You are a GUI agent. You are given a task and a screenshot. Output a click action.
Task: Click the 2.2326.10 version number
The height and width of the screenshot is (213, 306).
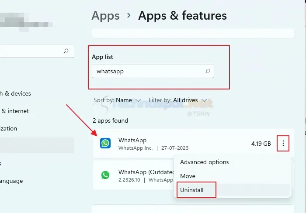pos(129,180)
